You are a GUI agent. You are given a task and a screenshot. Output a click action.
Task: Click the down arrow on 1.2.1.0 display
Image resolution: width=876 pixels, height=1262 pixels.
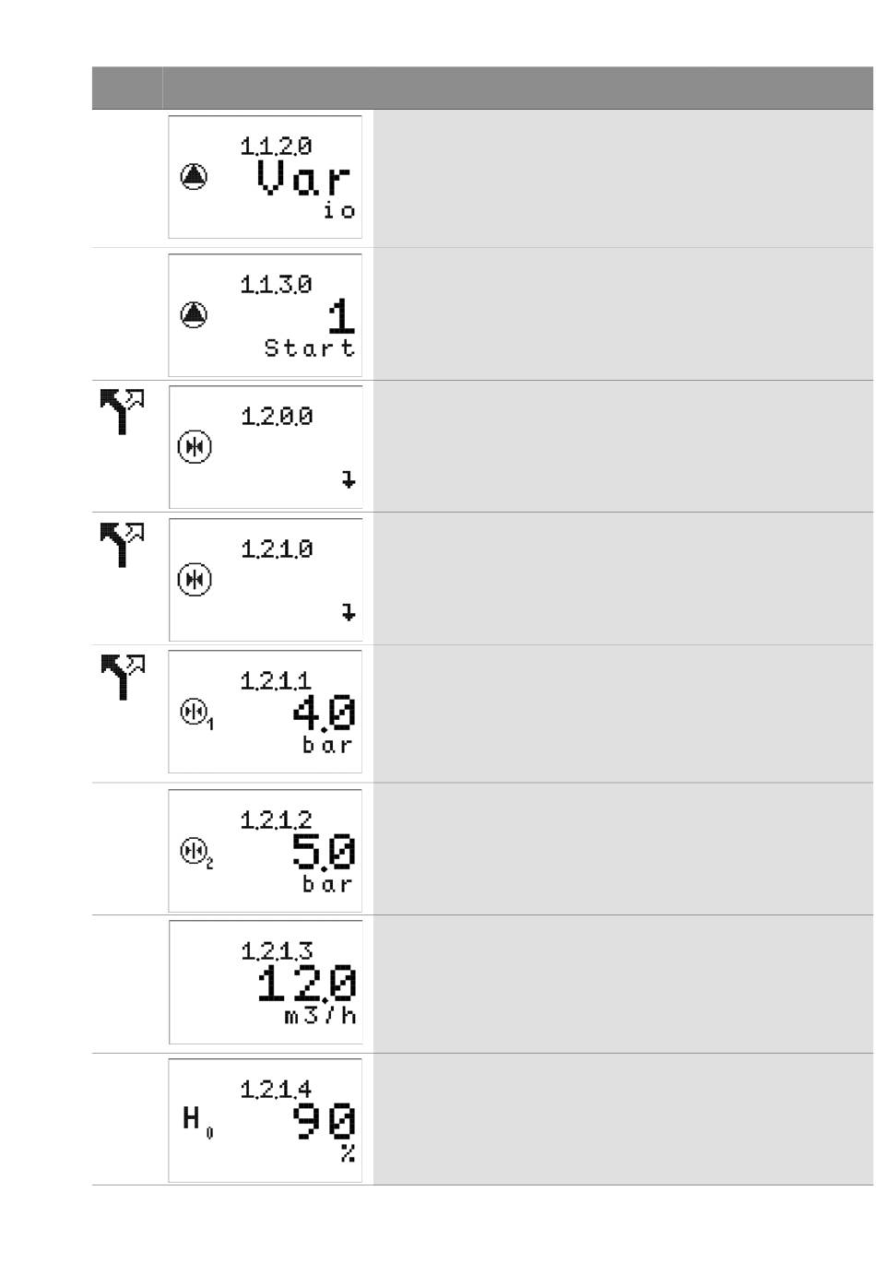[349, 612]
